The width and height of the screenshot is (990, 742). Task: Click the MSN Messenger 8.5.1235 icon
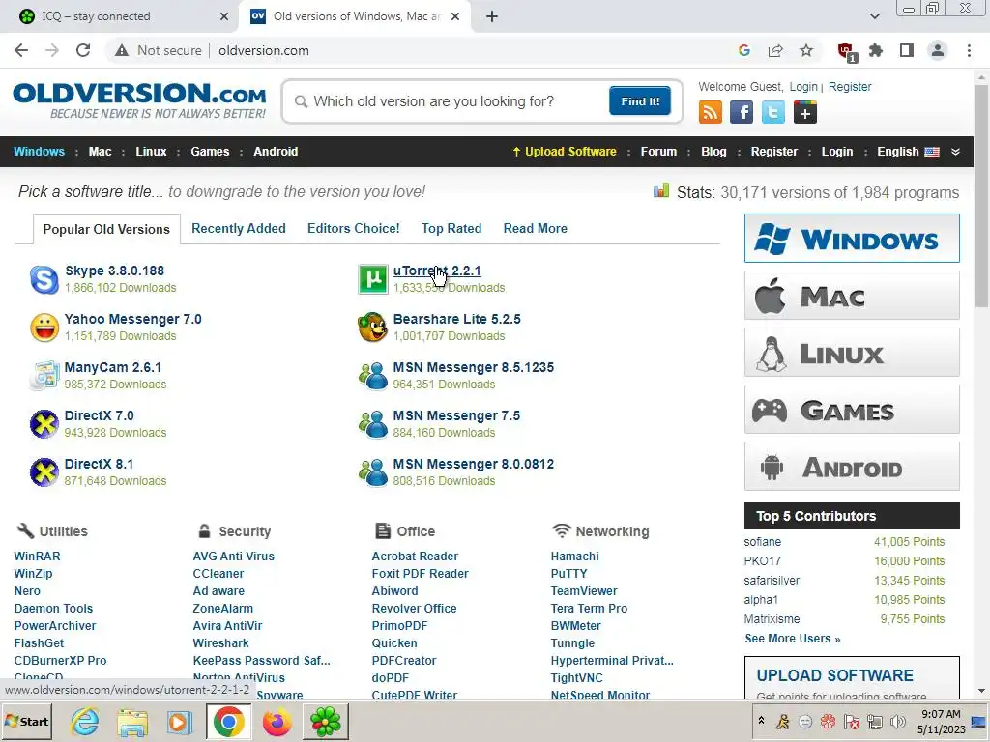pos(373,376)
